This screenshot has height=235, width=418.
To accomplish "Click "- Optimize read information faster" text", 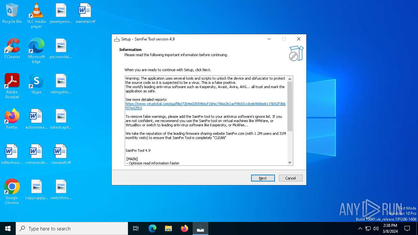I will pos(153,163).
